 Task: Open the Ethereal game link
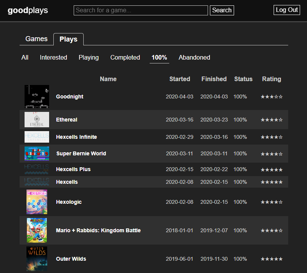coord(66,120)
